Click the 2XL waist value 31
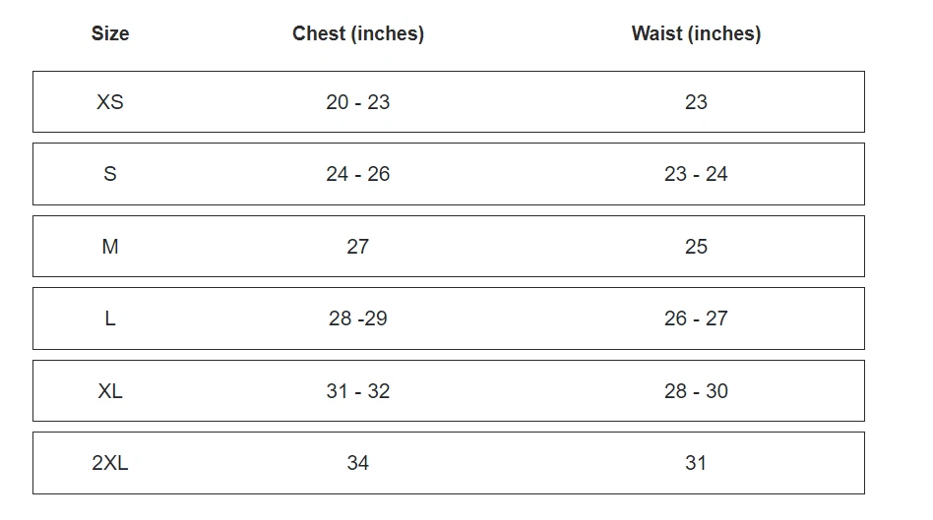Viewport: 933px width, 520px height. point(696,463)
